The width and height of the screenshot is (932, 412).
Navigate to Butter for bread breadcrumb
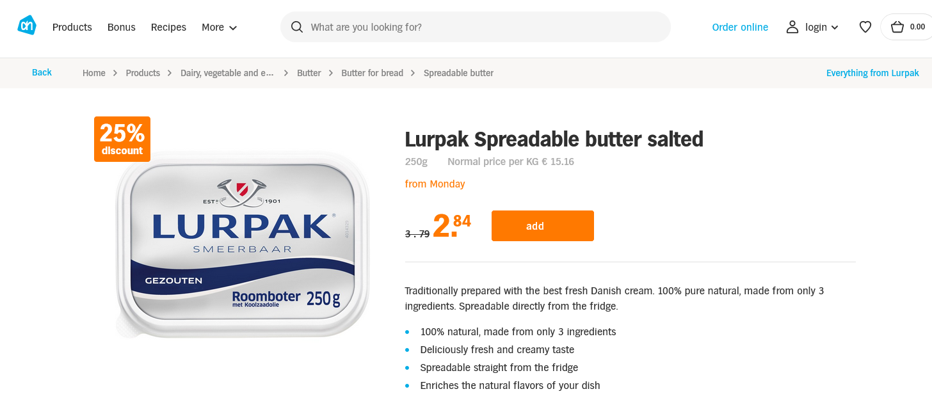[x=372, y=73]
